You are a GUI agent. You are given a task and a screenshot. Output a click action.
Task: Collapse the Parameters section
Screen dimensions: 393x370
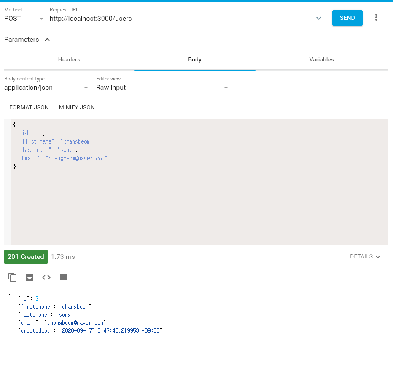point(47,40)
